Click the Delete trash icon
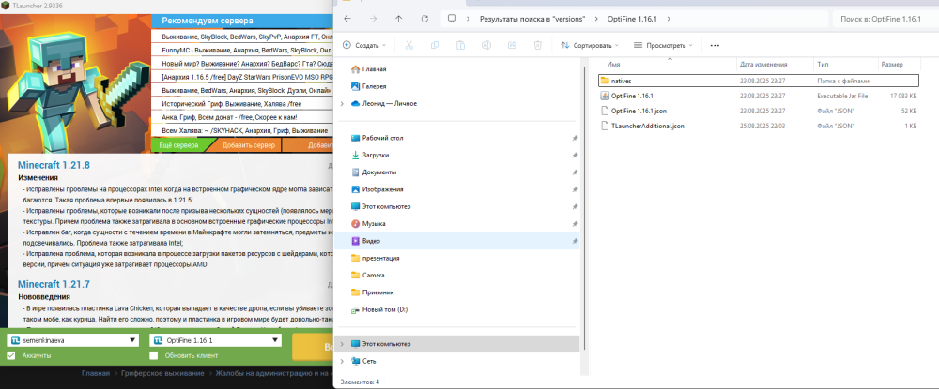 click(x=538, y=45)
